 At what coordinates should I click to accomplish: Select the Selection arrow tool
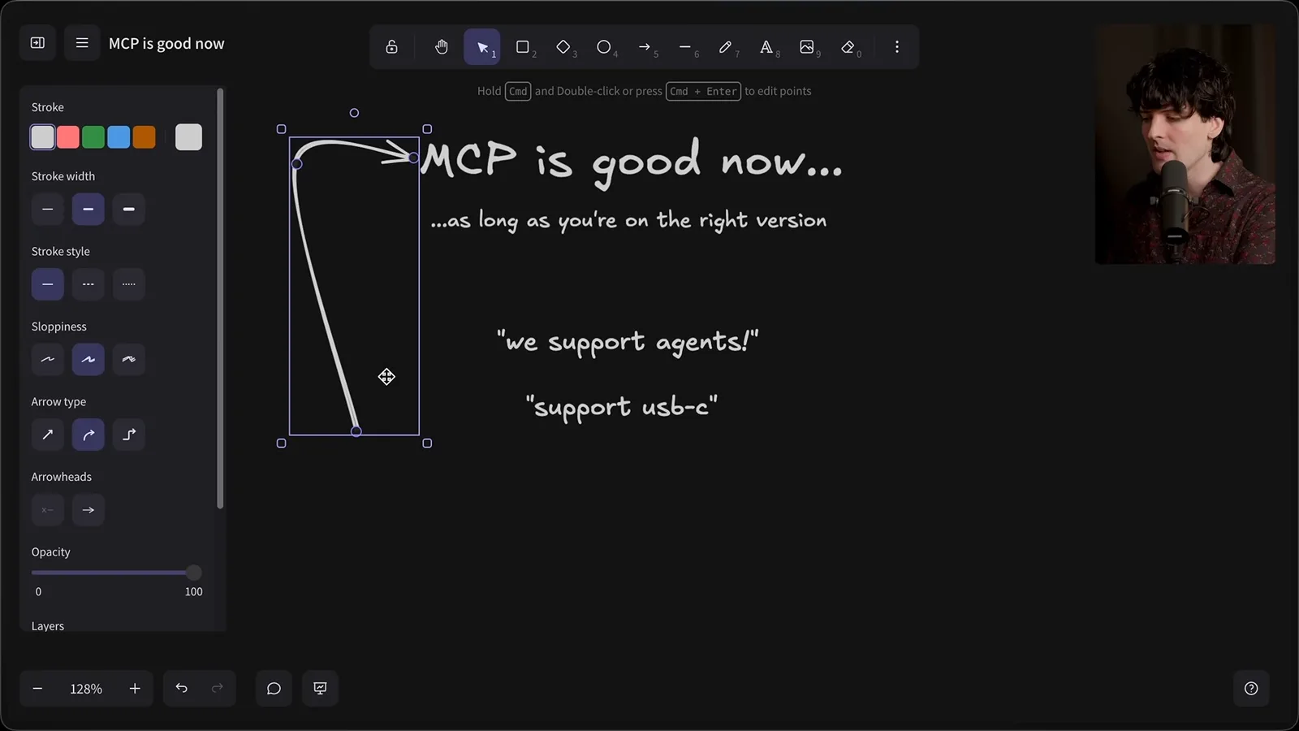point(482,47)
